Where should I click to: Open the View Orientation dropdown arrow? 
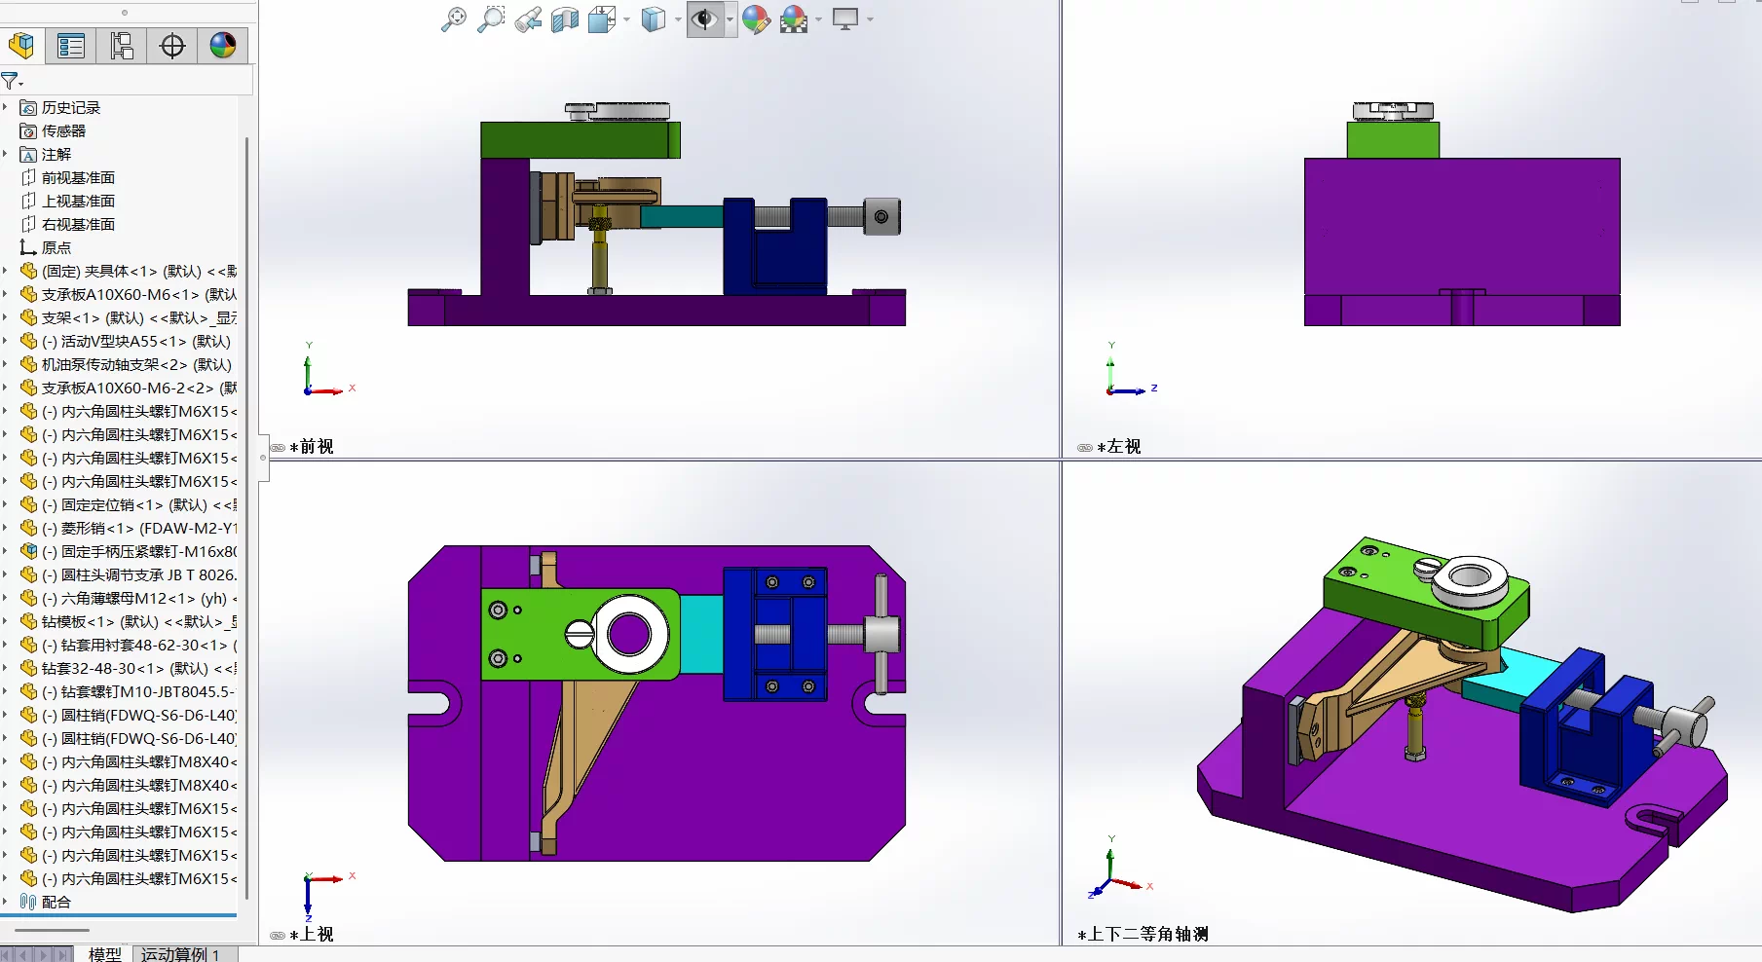click(x=626, y=19)
